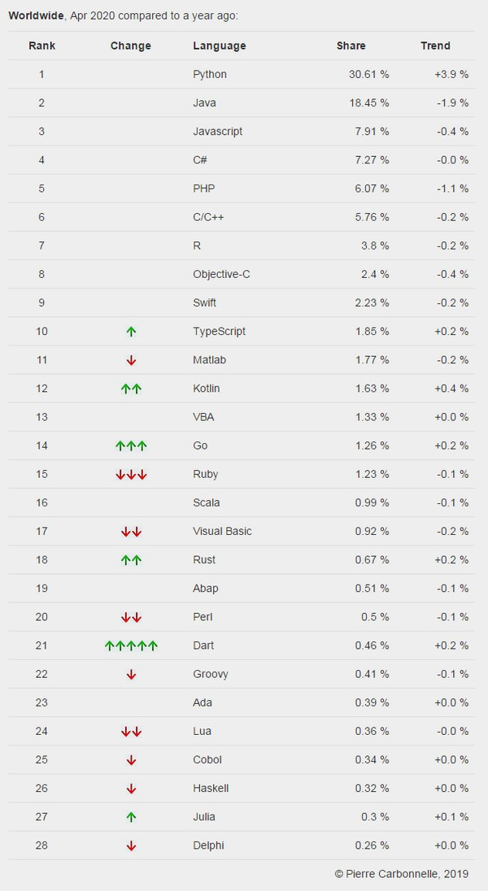
Task: Click the double green arrows beside Kotlin
Action: click(131, 389)
